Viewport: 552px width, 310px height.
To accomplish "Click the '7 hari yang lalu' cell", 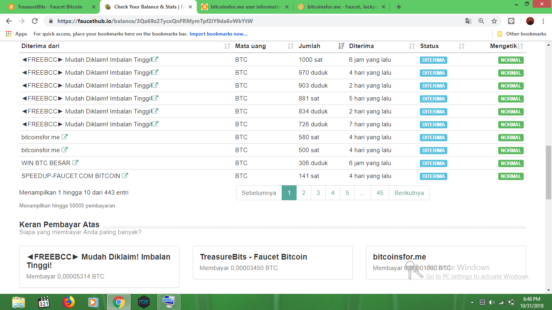I will click(370, 124).
